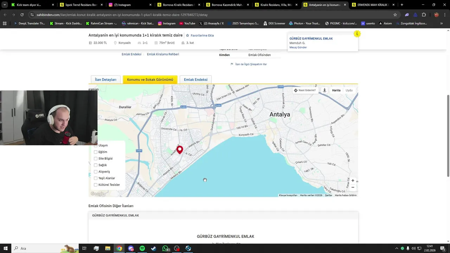Open the notification center icon
Screen dimensions: 450x253
click(443, 248)
